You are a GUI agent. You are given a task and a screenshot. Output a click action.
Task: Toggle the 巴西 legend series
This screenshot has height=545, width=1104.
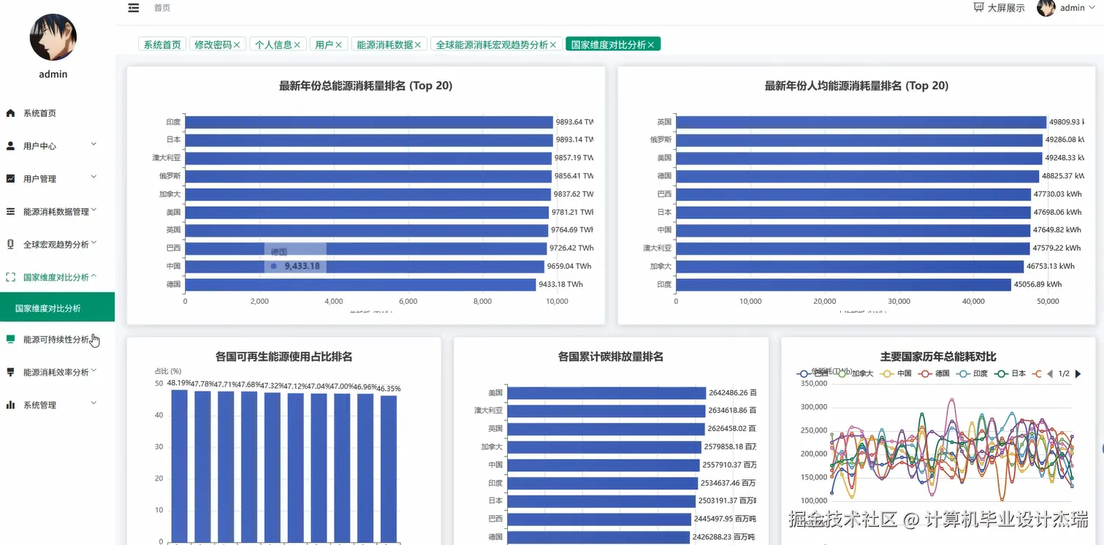coord(813,373)
